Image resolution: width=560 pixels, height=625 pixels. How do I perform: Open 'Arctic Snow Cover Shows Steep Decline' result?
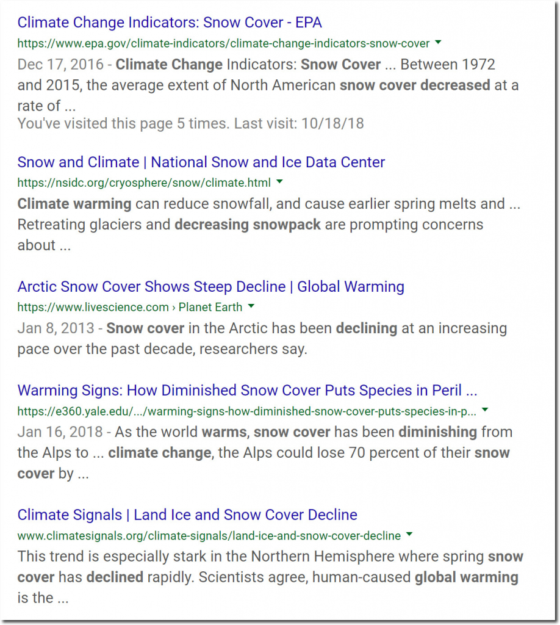pos(210,287)
